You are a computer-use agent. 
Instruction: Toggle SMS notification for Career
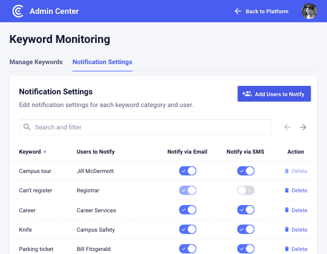pyautogui.click(x=246, y=210)
